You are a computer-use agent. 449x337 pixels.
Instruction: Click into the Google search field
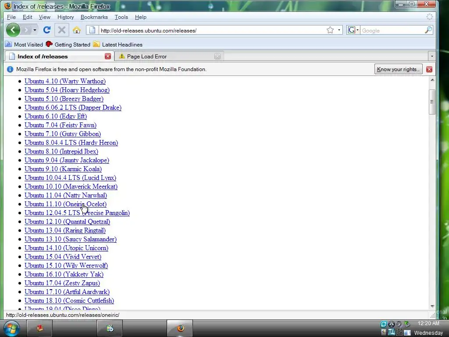[x=392, y=30]
